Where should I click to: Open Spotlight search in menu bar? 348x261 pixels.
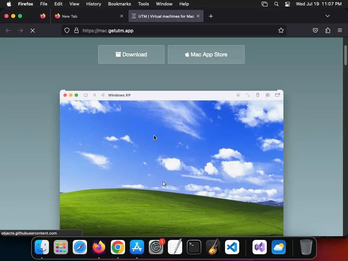tap(276, 4)
